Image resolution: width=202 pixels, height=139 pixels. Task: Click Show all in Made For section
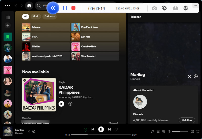pos(113,123)
